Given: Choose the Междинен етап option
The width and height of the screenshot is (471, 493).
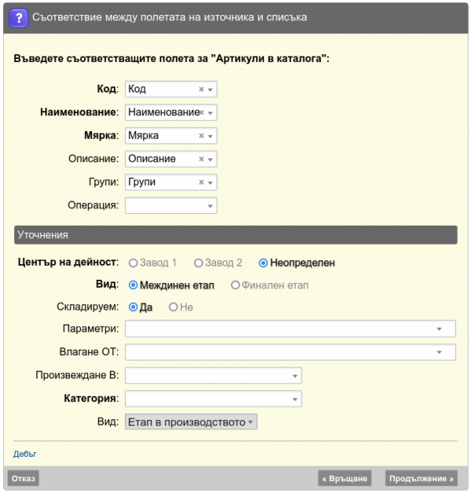Looking at the screenshot, I should coord(133,285).
